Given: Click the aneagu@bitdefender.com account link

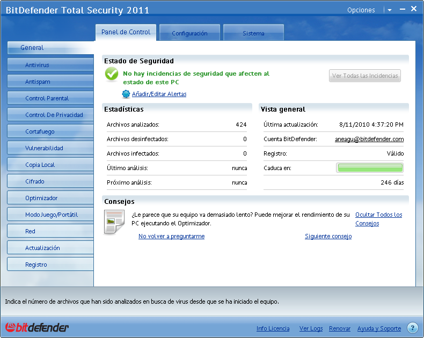Looking at the screenshot, I should (x=369, y=139).
